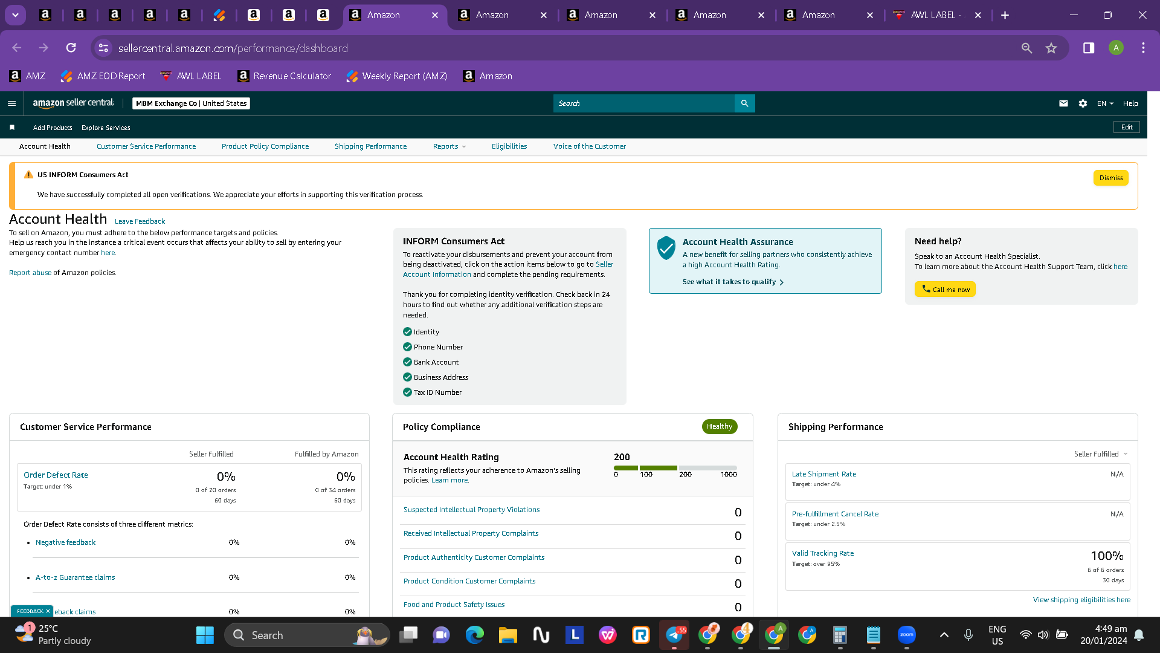Open the Seller Central hamburger menu
The height and width of the screenshot is (653, 1160).
tap(11, 103)
